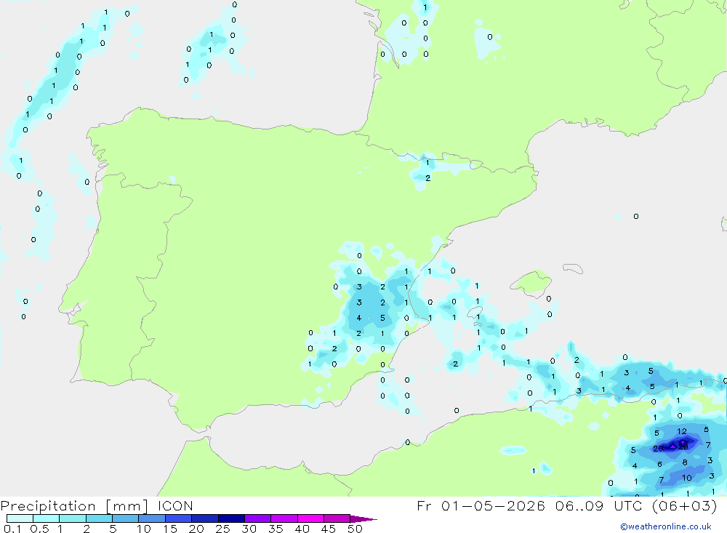Click the 0.5–1 mm legend color box
Viewport: 727px width, 533px height.
47,518
